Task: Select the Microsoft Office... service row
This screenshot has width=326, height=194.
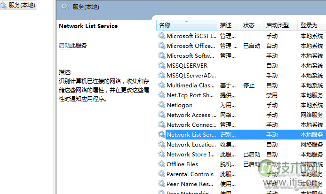Action: click(241, 46)
